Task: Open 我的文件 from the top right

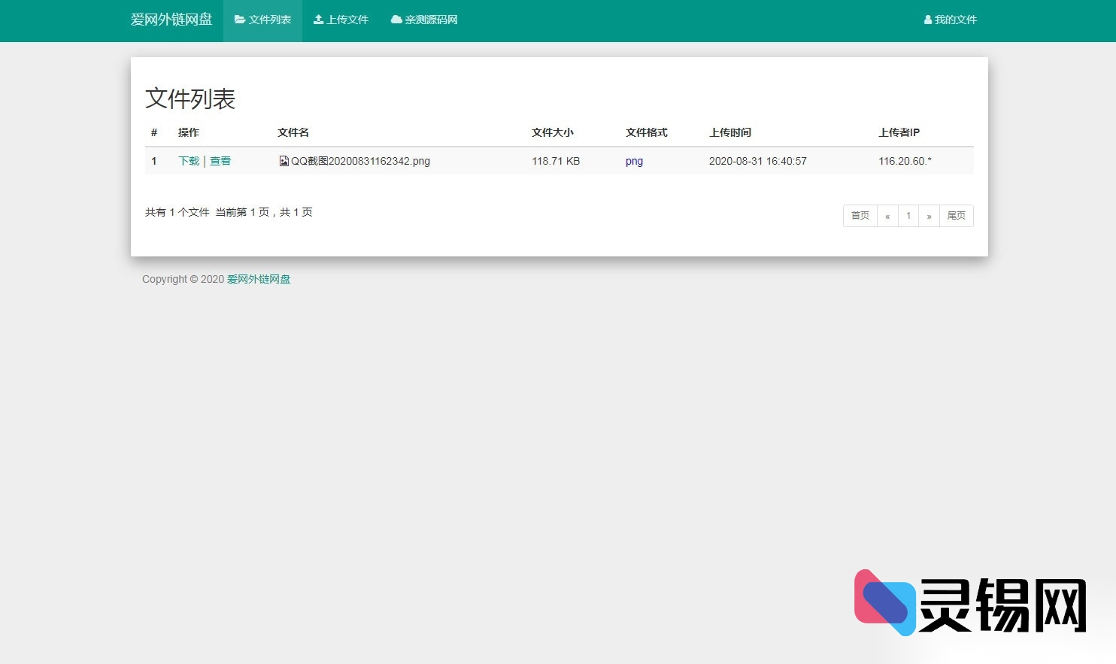Action: (x=950, y=20)
